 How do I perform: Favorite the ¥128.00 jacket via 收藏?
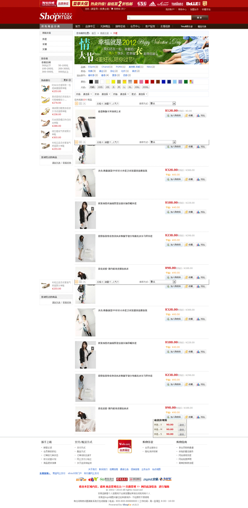click(x=189, y=115)
